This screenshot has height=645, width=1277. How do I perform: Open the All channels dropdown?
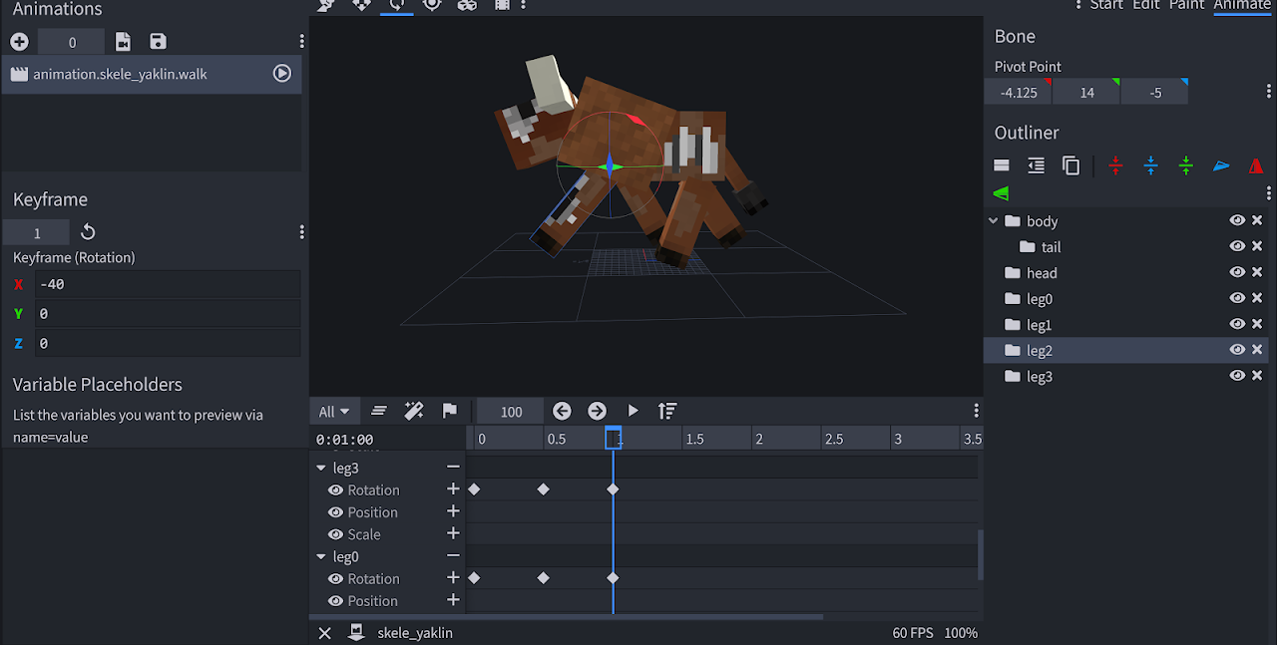(333, 412)
